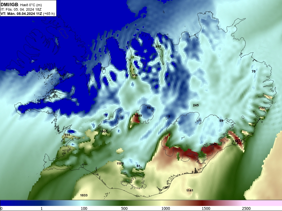Click the 500 label on the color scale
Image resolution: width=282 pixels, height=211 pixels.
pyautogui.click(x=124, y=208)
